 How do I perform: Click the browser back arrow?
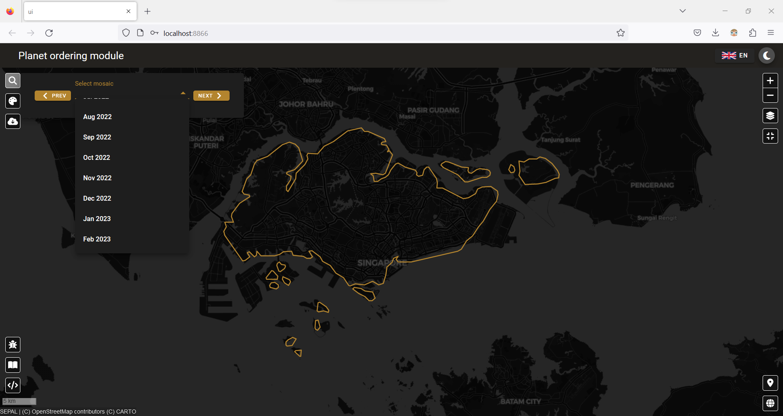click(x=12, y=33)
